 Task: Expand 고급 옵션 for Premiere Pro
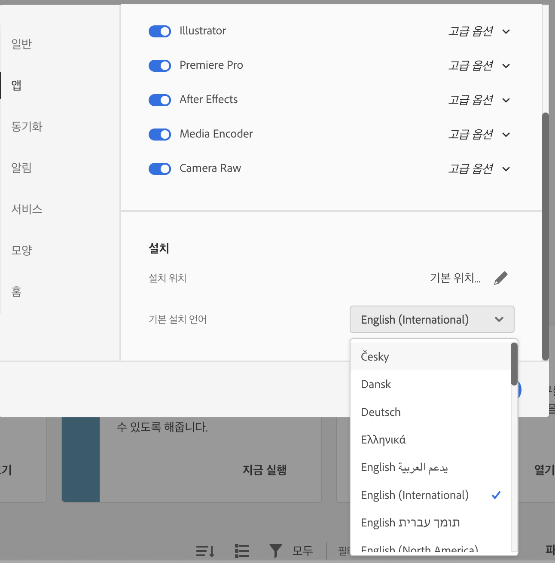pos(479,65)
